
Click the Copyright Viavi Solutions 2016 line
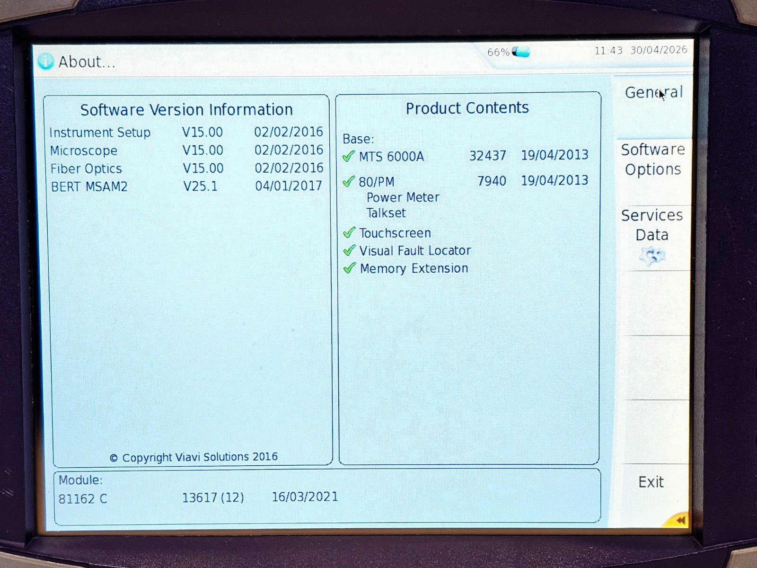click(x=194, y=457)
